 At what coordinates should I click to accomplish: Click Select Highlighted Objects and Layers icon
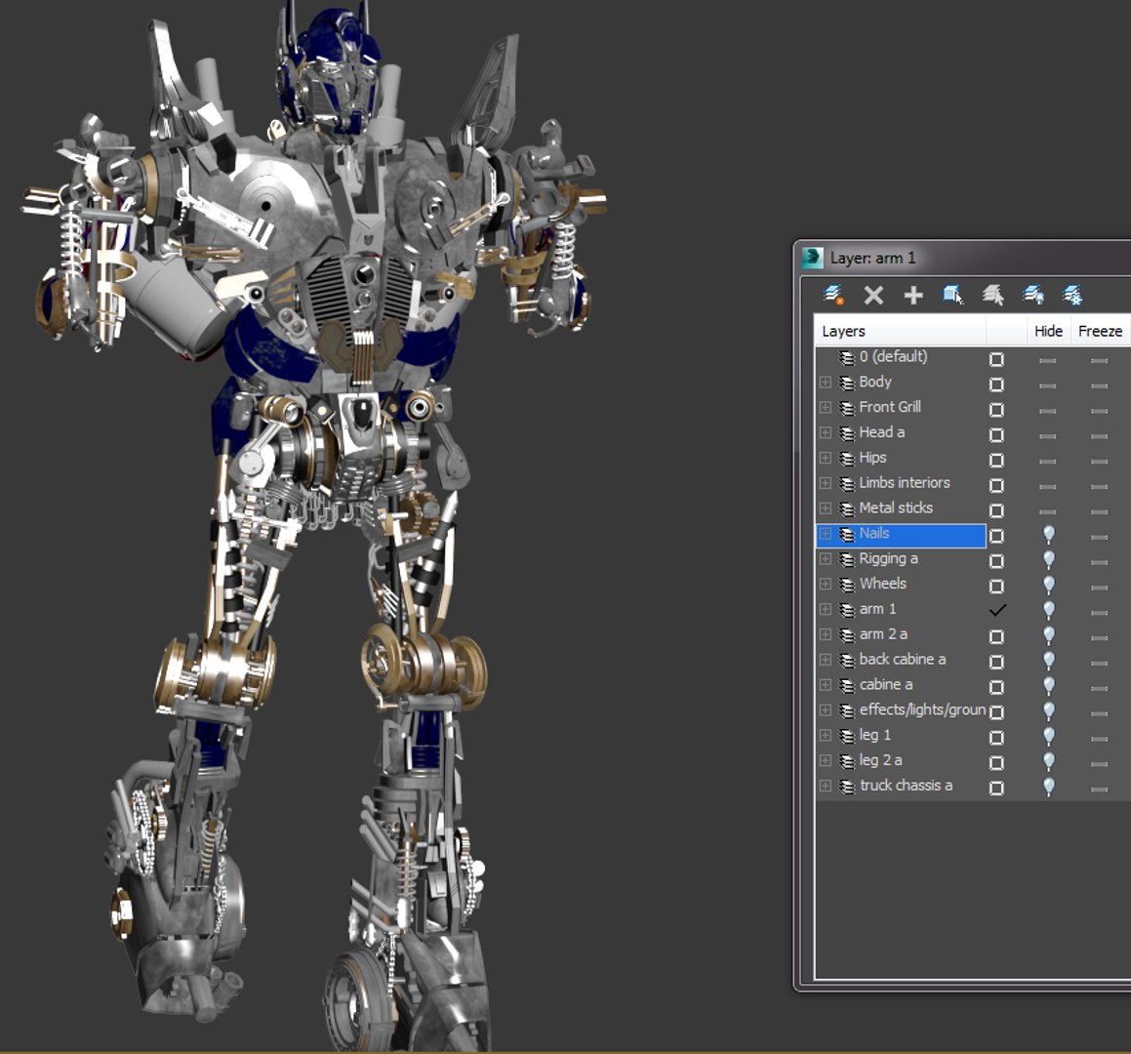(953, 295)
